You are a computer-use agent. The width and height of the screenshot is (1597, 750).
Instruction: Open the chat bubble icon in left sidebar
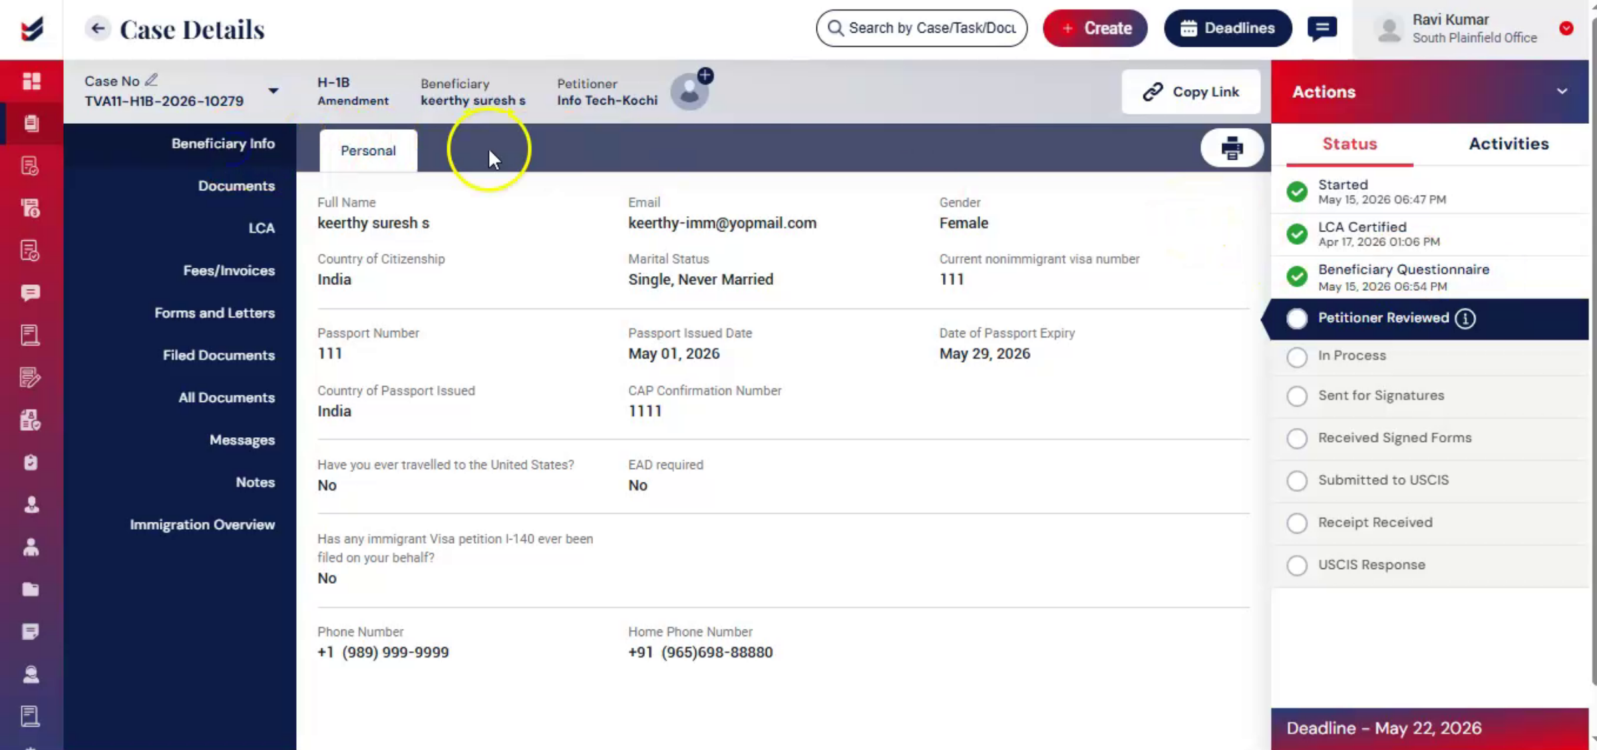pyautogui.click(x=31, y=293)
